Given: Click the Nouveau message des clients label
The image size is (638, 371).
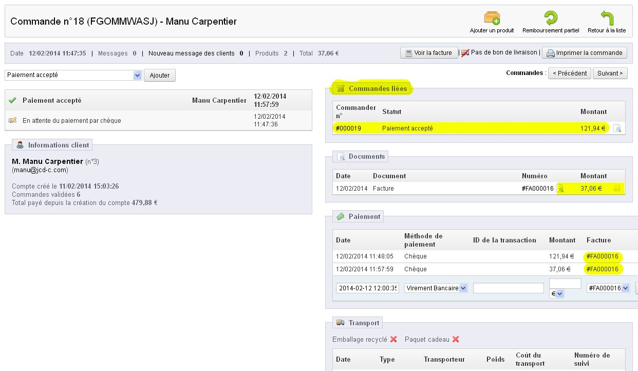Looking at the screenshot, I should coord(192,53).
